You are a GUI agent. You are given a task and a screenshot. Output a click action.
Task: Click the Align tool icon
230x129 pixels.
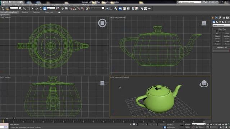point(111,9)
